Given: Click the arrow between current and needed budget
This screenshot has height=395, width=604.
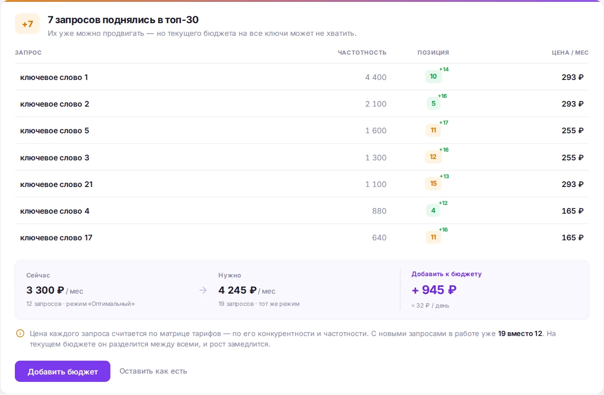Looking at the screenshot, I should pyautogui.click(x=203, y=290).
